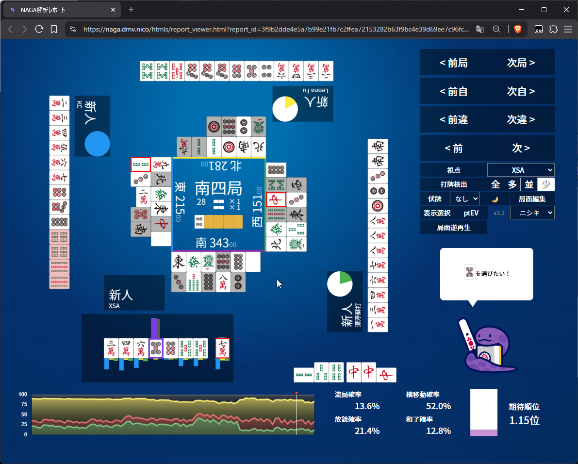Open the extensions puzzle icon

click(x=553, y=29)
